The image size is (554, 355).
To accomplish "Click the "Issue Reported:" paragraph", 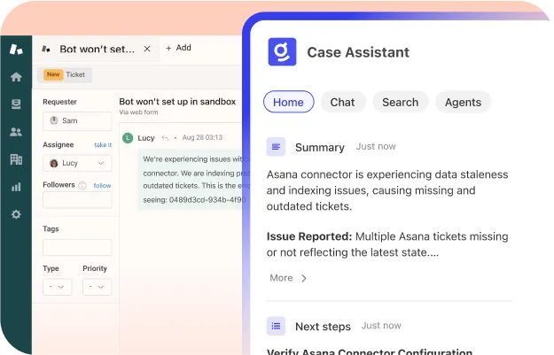I will click(387, 244).
